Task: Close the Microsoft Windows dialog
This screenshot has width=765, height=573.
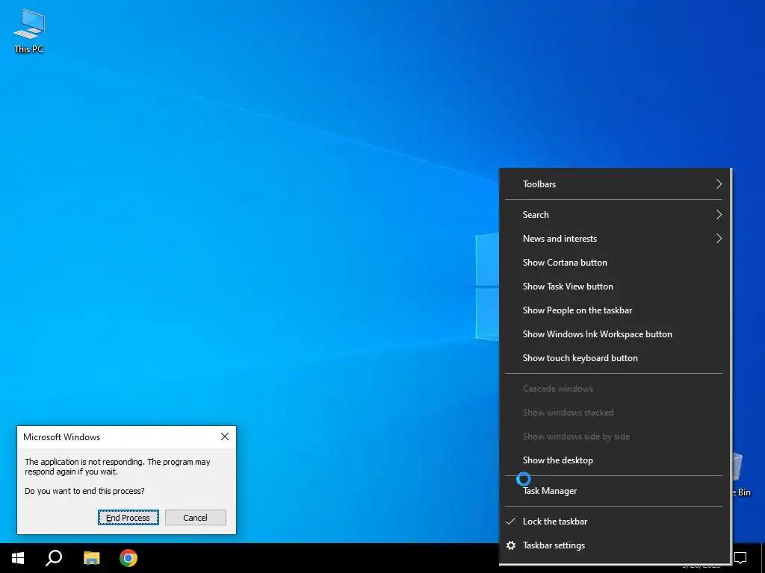Action: (x=225, y=436)
